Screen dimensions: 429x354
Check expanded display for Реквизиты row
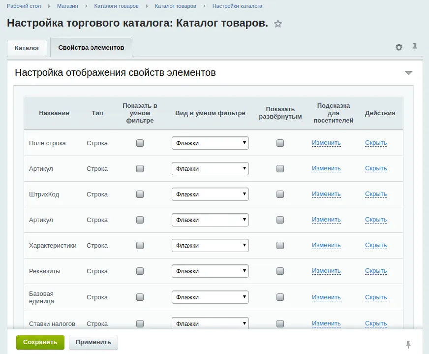pos(280,271)
